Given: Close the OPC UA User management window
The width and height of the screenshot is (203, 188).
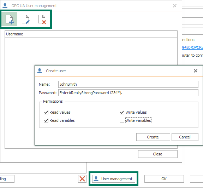Looking at the screenshot, I should tap(175, 6).
